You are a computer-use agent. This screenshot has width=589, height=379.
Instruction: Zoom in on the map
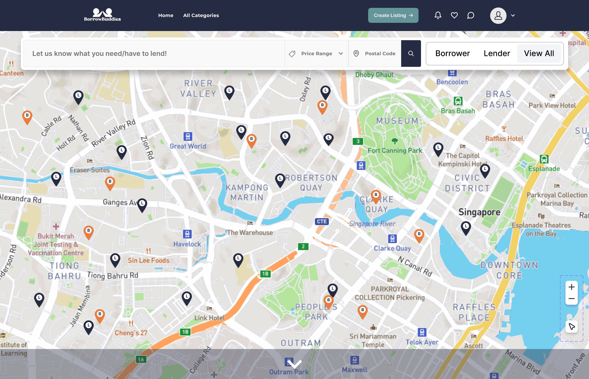[572, 287]
